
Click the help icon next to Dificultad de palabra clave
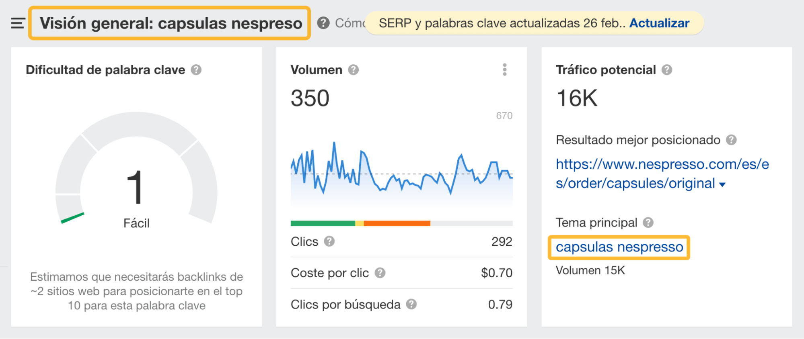click(196, 69)
